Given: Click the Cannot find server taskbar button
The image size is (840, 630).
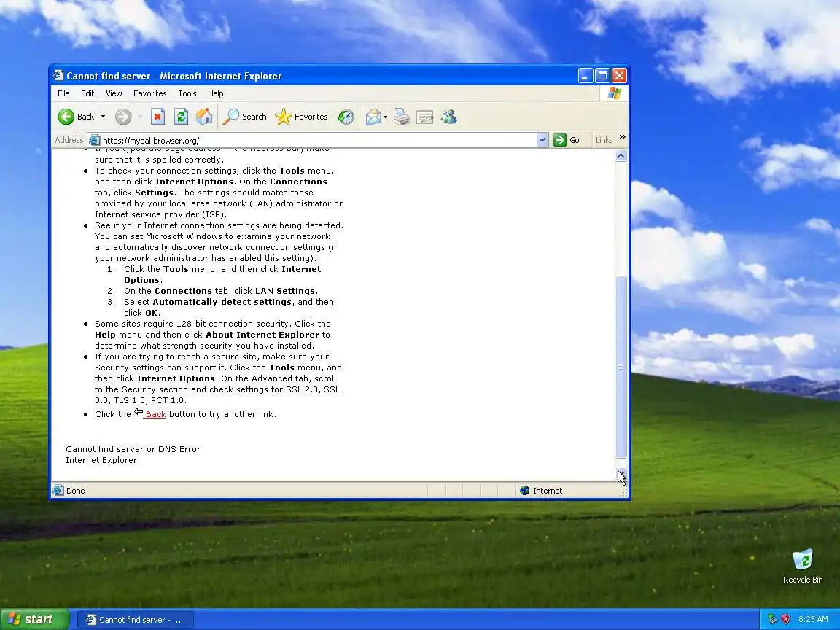Looking at the screenshot, I should point(135,620).
